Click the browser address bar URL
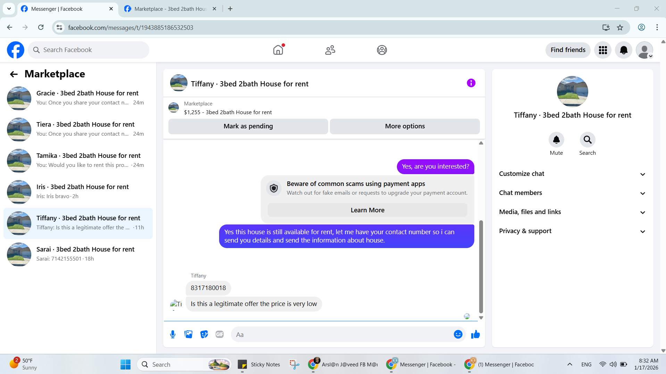 click(131, 27)
